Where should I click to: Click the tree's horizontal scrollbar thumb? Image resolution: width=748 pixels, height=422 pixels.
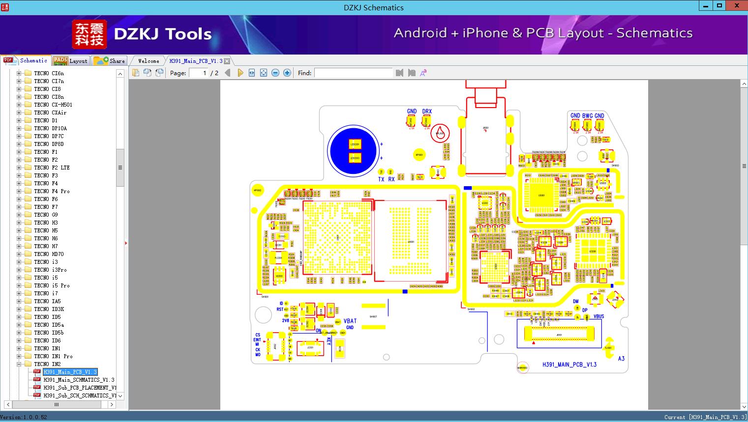[57, 404]
